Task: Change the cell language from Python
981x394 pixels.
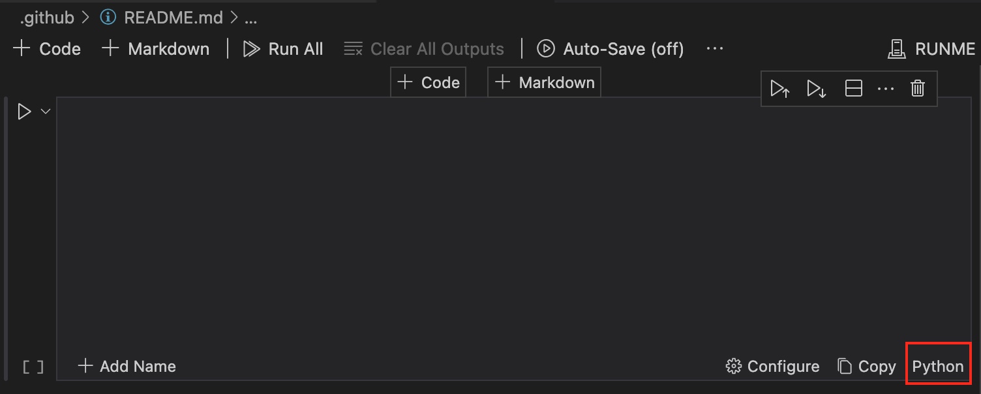Action: [938, 367]
